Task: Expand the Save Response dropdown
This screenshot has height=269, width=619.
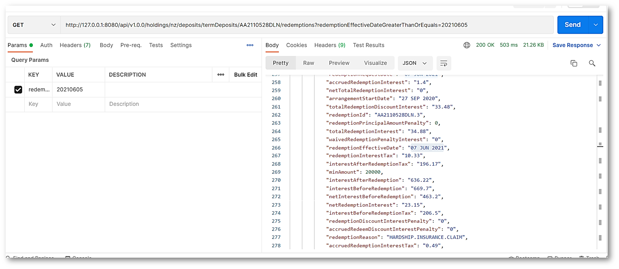Action: [x=599, y=45]
